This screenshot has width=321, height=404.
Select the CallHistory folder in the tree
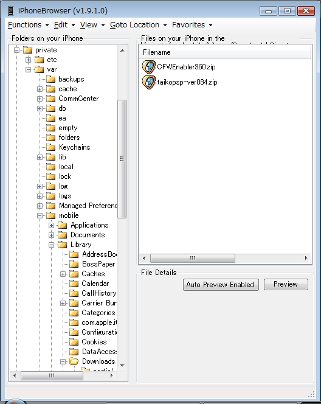[99, 293]
